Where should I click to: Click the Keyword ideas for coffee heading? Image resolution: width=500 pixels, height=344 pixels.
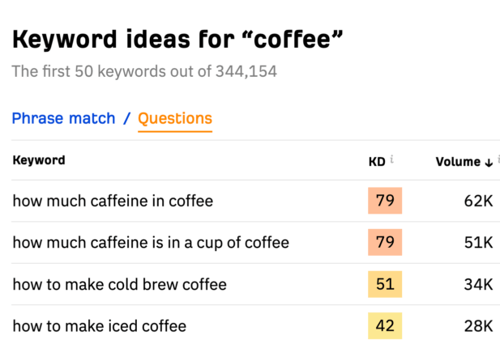point(177,39)
